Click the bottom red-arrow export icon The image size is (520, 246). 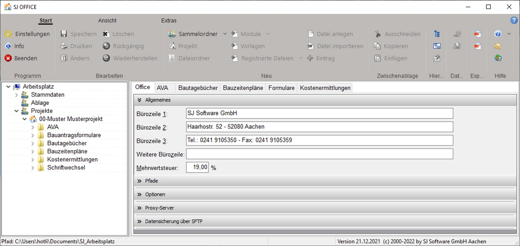[x=477, y=46]
